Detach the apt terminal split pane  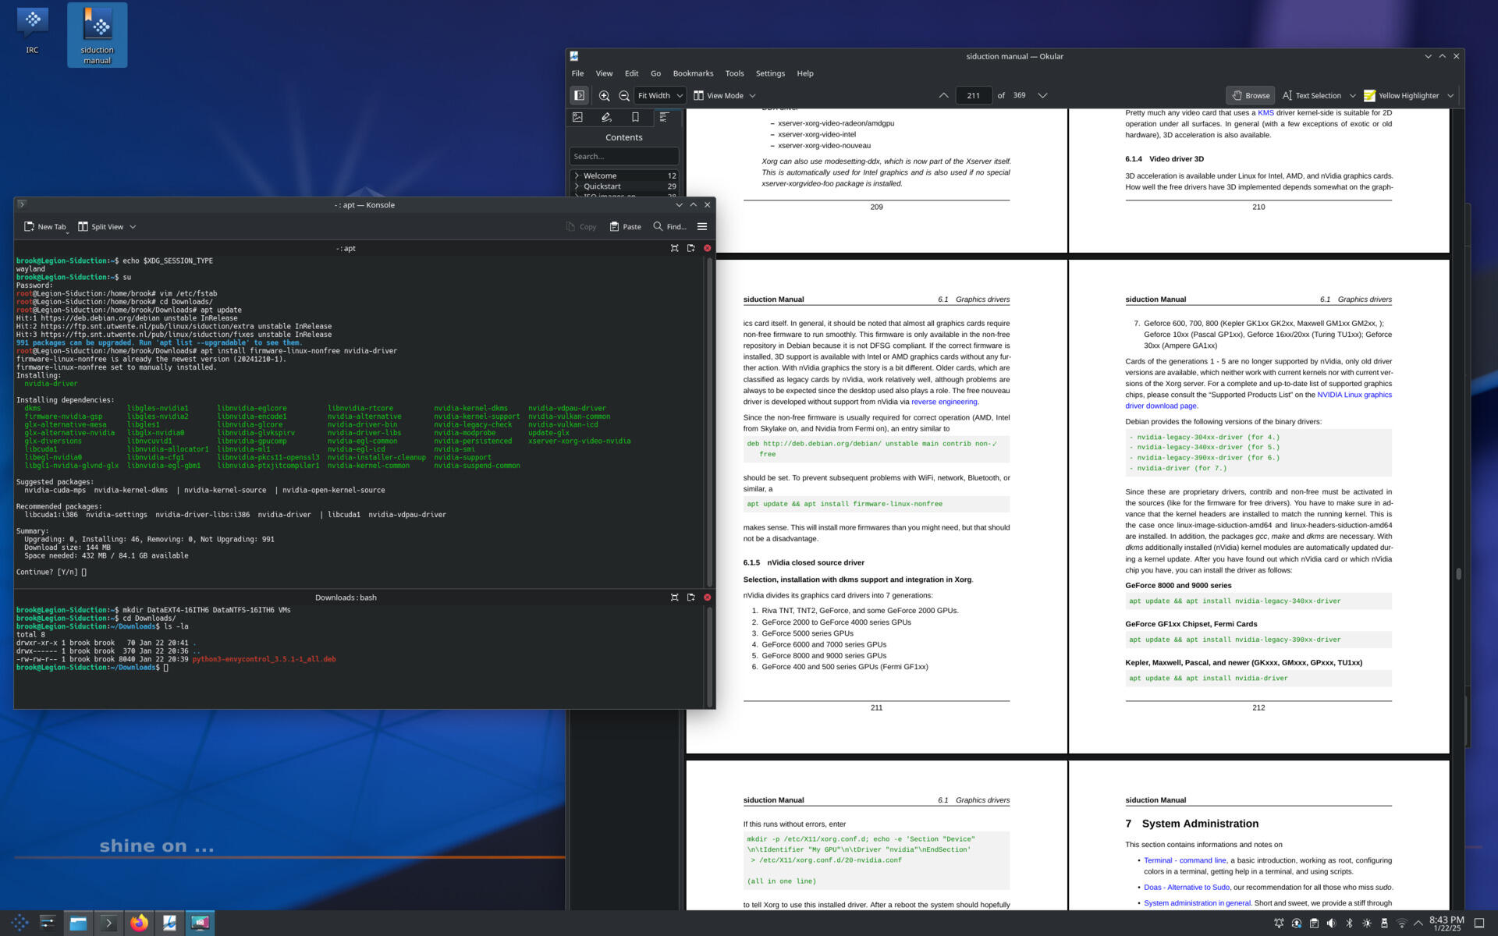[x=690, y=248]
